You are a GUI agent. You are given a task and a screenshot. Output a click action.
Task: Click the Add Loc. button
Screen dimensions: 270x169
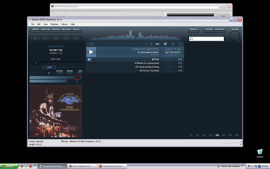[76, 32]
